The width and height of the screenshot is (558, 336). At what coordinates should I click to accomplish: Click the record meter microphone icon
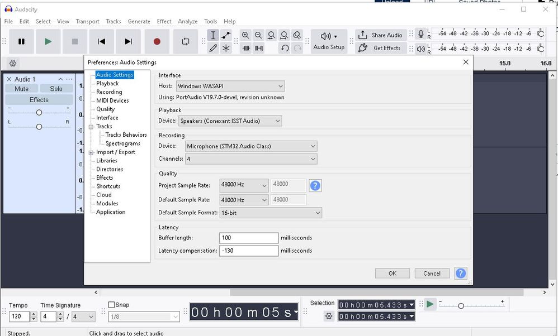click(420, 34)
